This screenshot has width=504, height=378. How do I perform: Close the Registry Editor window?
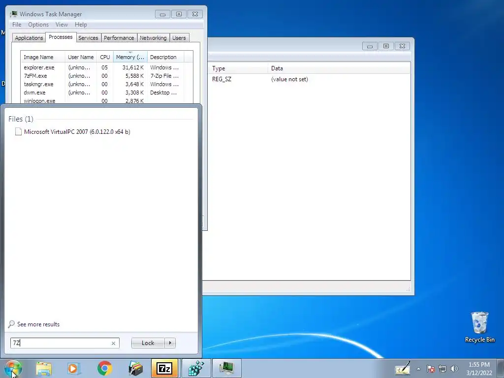pos(402,46)
